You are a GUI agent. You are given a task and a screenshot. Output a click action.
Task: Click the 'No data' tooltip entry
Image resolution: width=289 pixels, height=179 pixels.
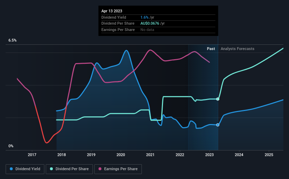click(147, 30)
